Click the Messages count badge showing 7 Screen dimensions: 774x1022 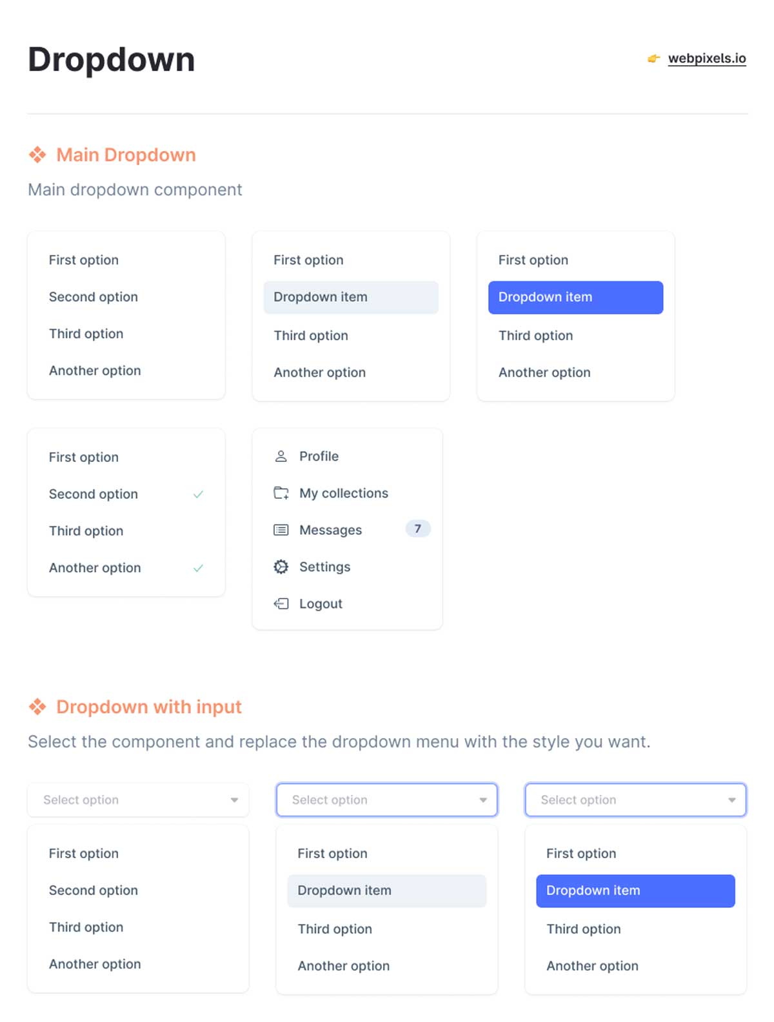click(x=417, y=529)
